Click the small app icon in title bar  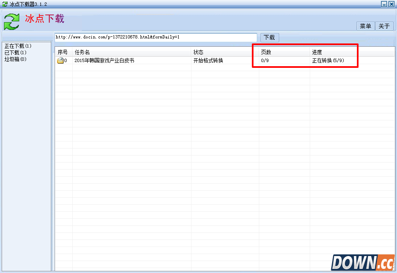point(5,4)
